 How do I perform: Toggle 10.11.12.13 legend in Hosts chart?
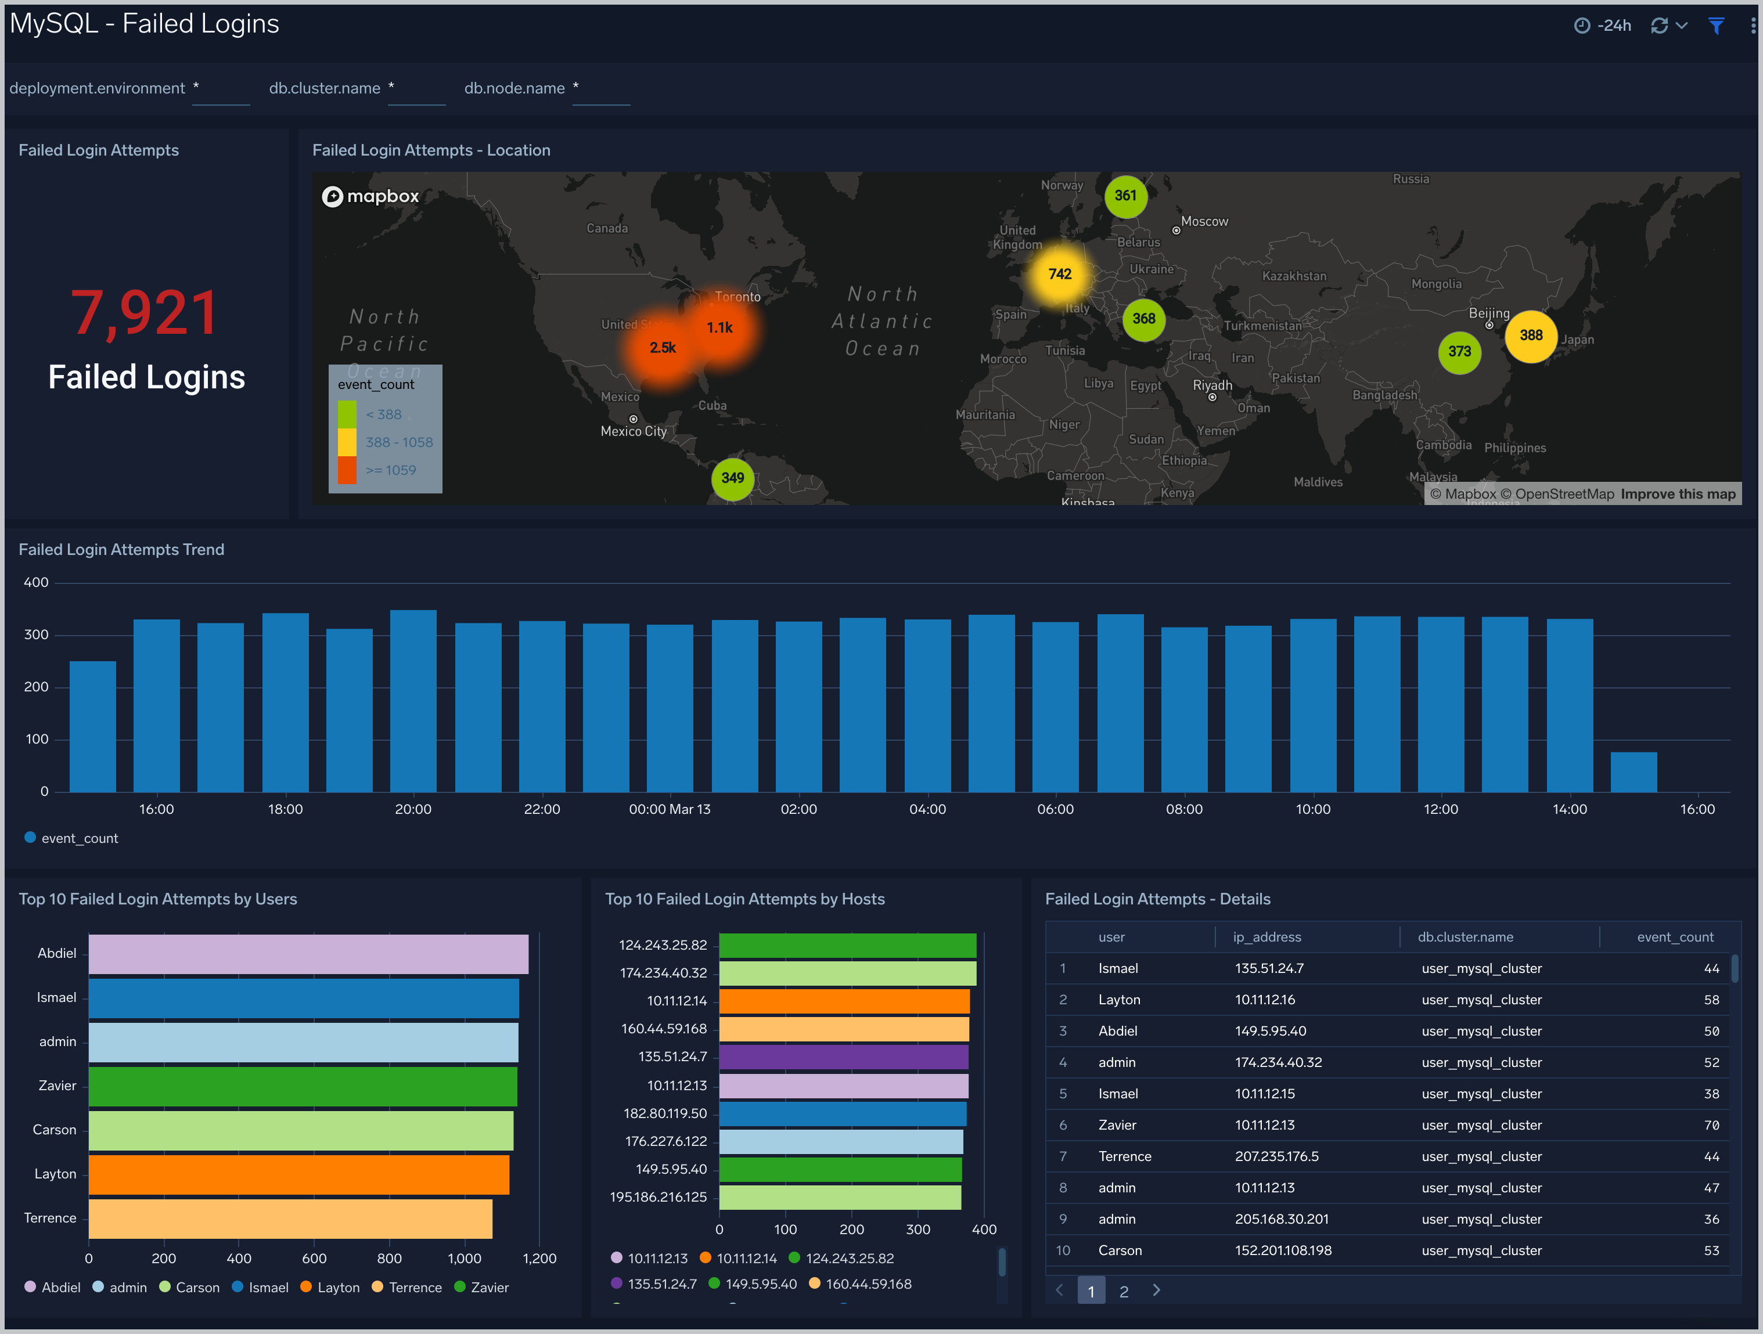pyautogui.click(x=649, y=1259)
